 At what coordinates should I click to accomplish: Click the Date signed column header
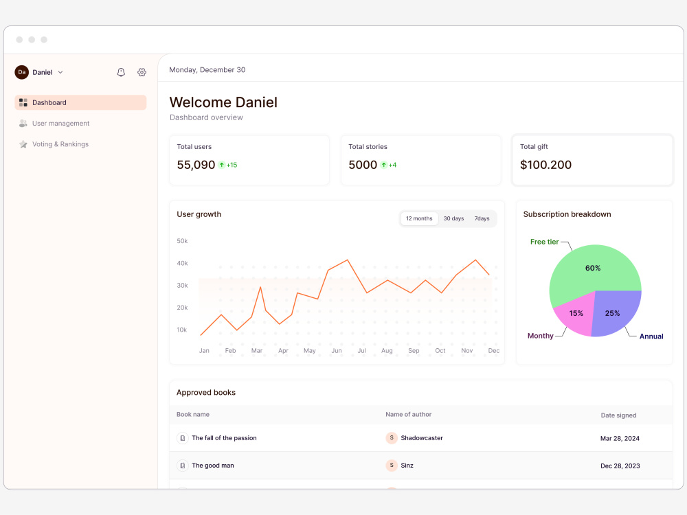(618, 415)
